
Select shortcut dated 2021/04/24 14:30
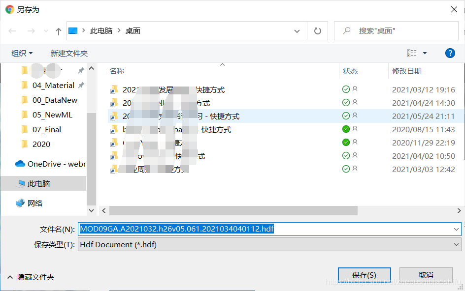tap(283, 103)
